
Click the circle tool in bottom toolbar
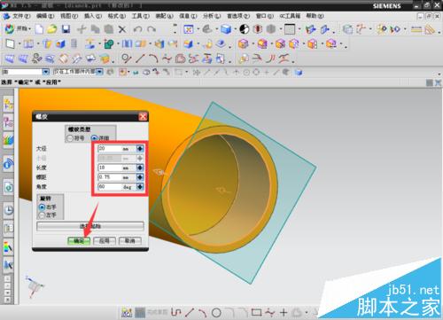(216, 312)
